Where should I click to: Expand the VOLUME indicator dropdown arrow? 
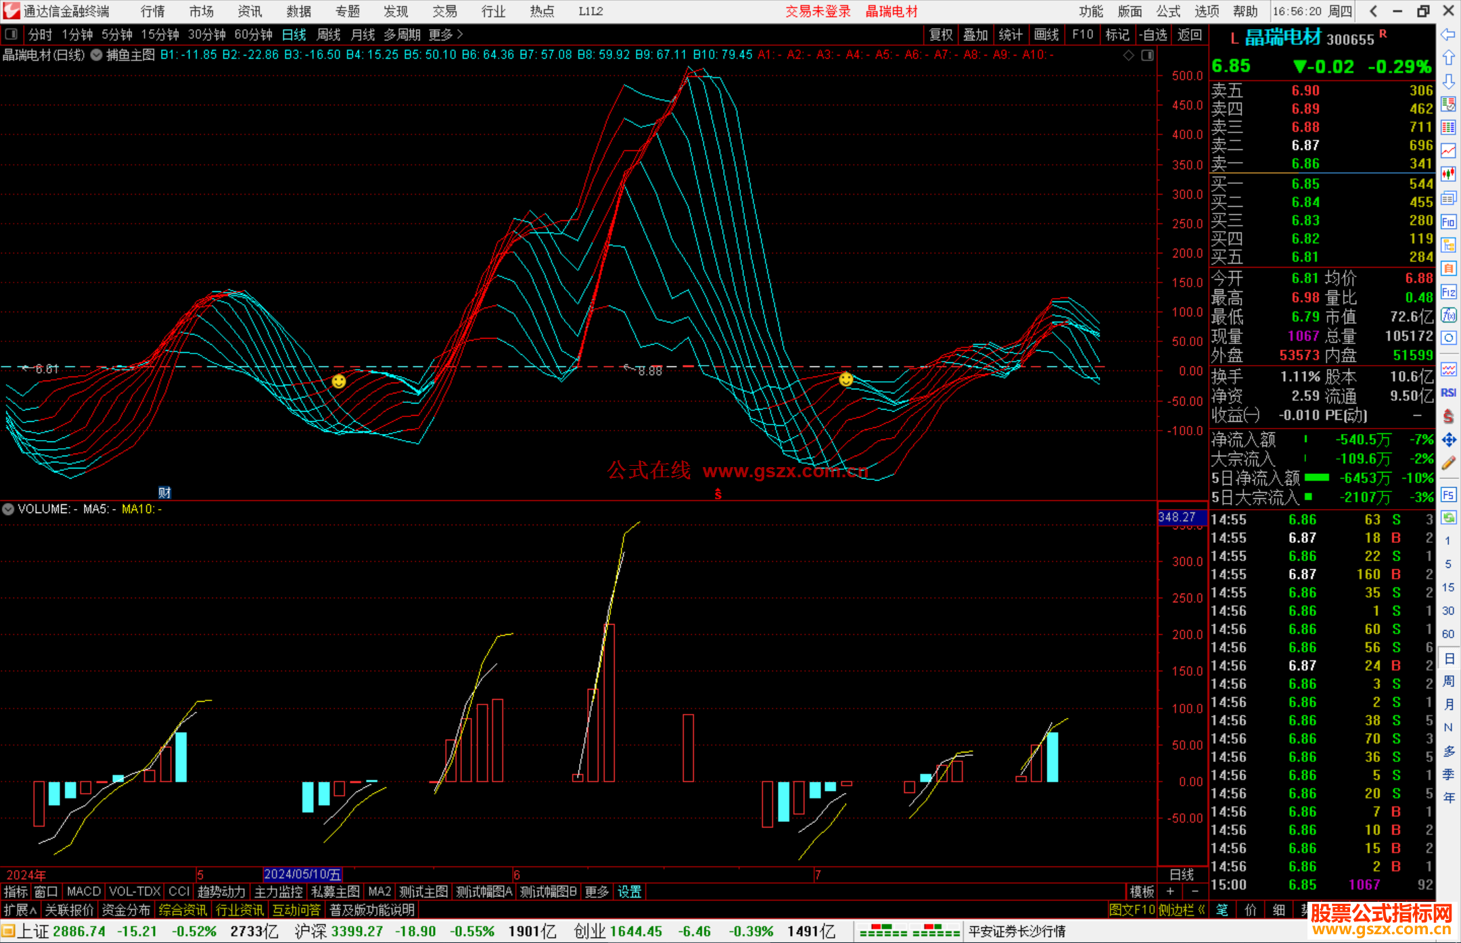[x=8, y=509]
